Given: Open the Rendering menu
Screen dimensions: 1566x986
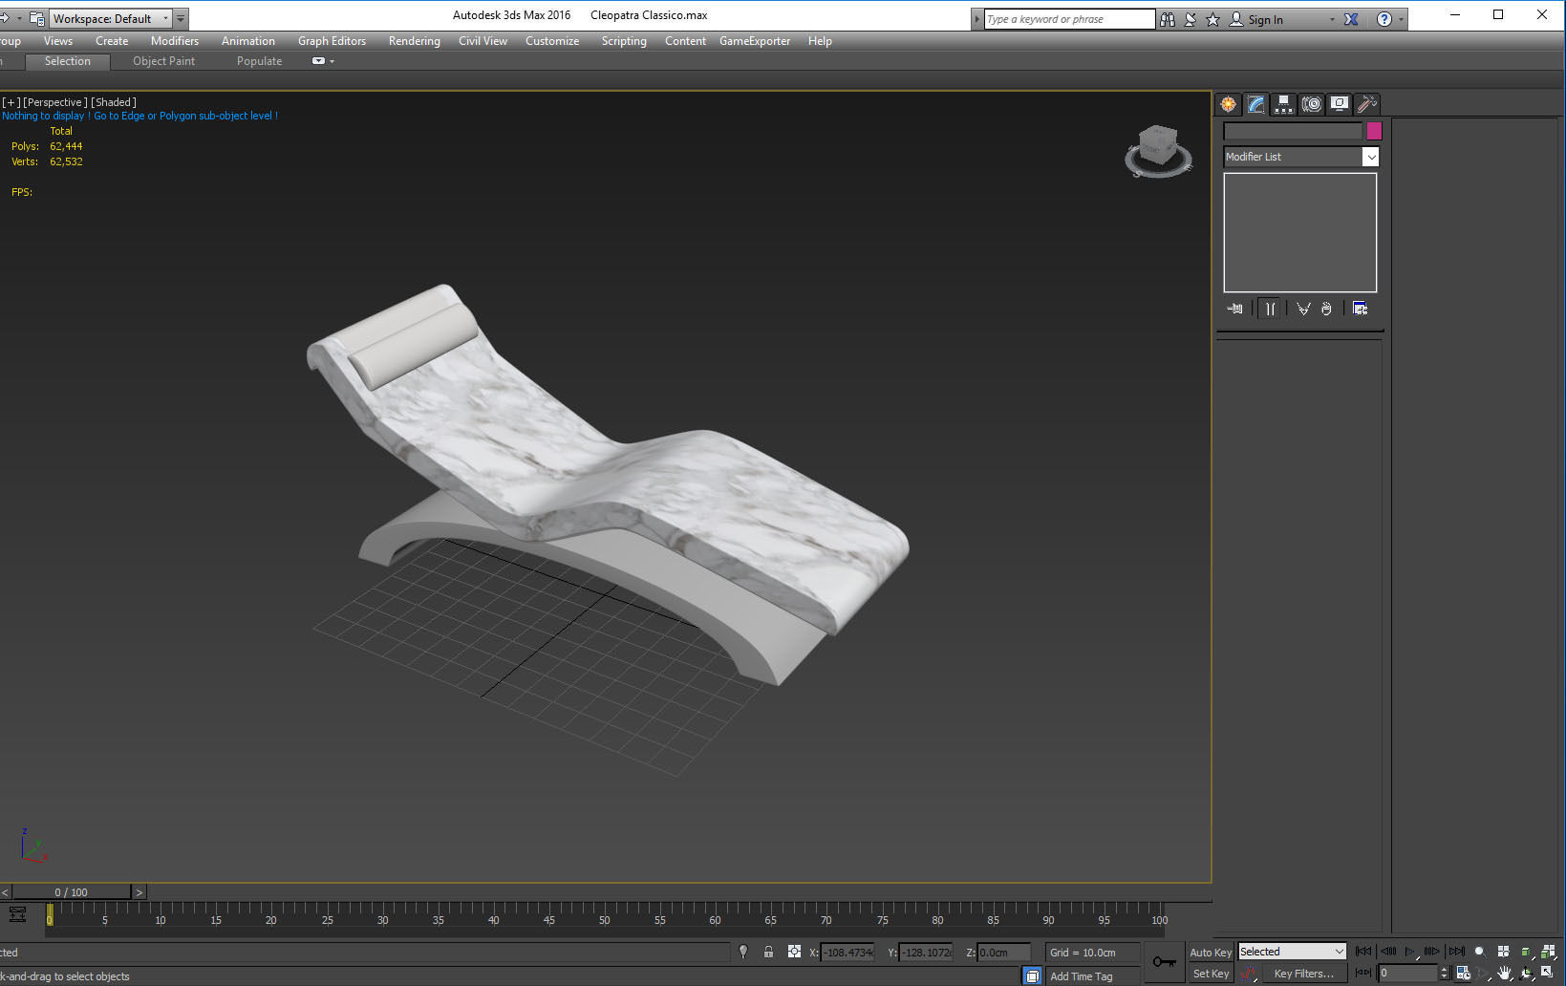Looking at the screenshot, I should tap(415, 41).
